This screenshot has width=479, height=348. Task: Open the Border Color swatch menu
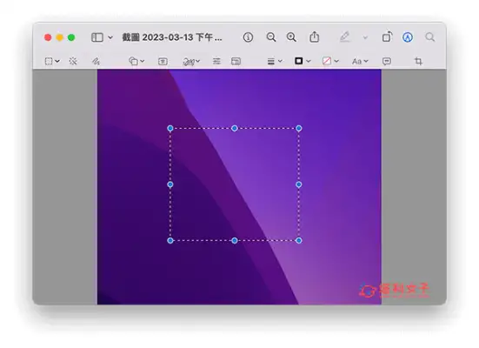pos(303,61)
